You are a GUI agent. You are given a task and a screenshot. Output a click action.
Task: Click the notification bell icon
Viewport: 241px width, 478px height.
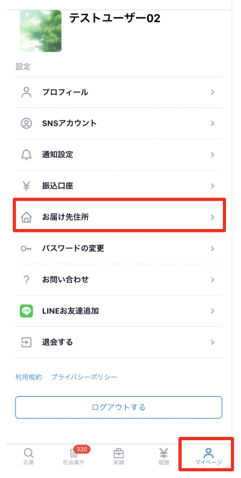(27, 155)
